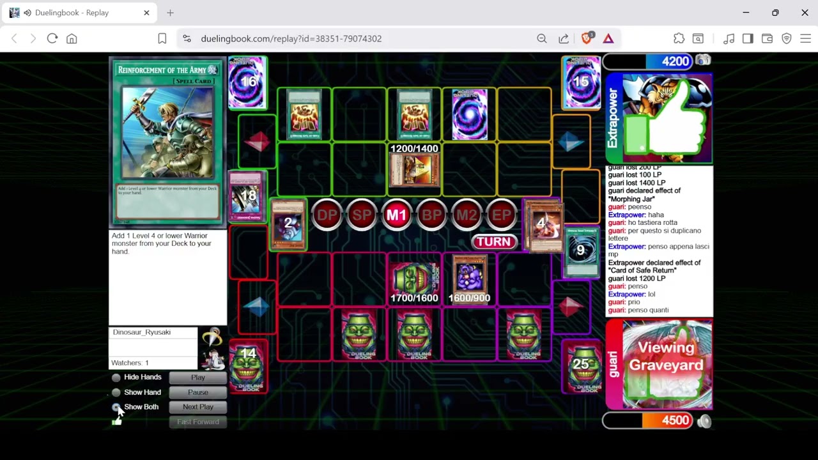Select Hide Hands radio option
The width and height of the screenshot is (818, 460).
(x=116, y=378)
